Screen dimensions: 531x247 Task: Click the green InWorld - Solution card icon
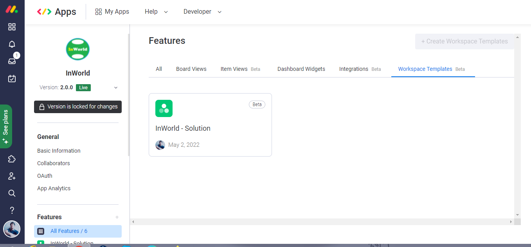tap(164, 108)
